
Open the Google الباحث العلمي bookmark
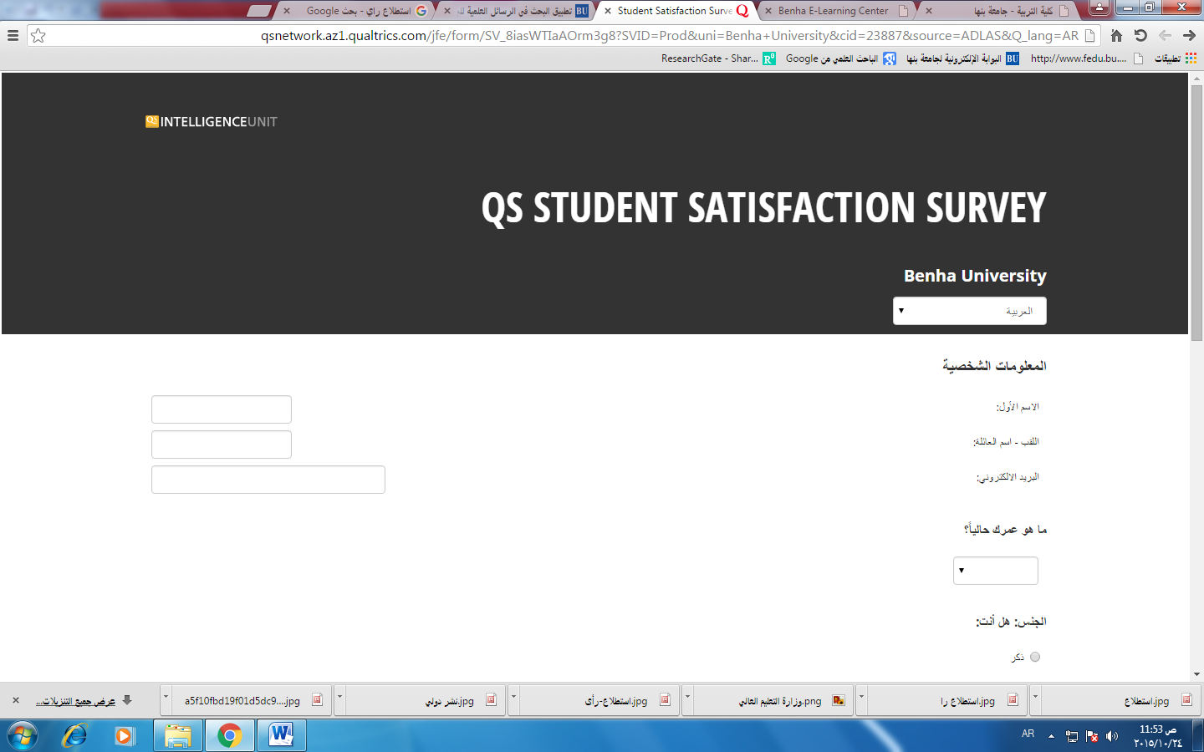(x=840, y=58)
